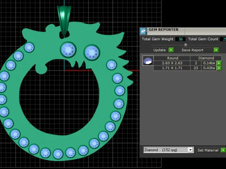This screenshot has height=169, width=226.
Task: Click the Total Gem Weight label
Action: pyautogui.click(x=158, y=39)
